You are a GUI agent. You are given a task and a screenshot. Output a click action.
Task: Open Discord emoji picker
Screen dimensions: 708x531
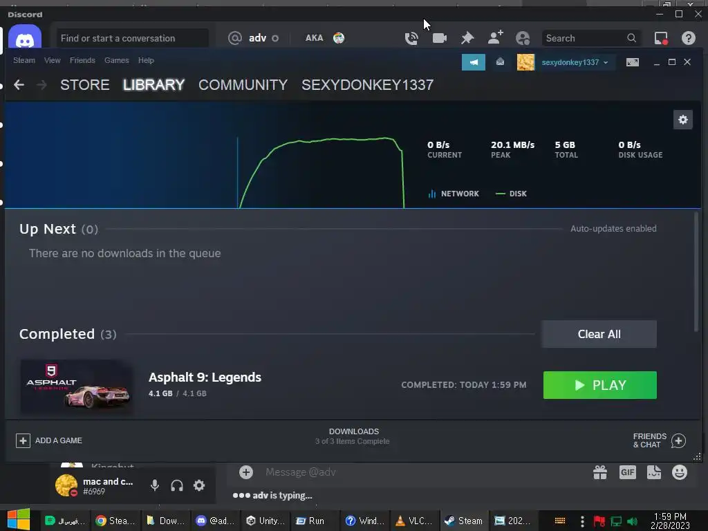pos(680,472)
